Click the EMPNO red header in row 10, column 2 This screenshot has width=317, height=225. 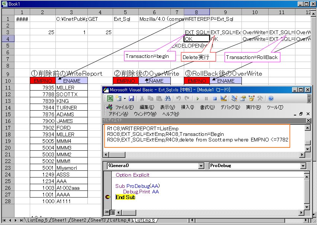43,81
